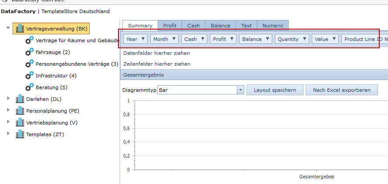388x184 pixels.
Task: Open the filter on the Quantity field
Action: pyautogui.click(x=304, y=39)
